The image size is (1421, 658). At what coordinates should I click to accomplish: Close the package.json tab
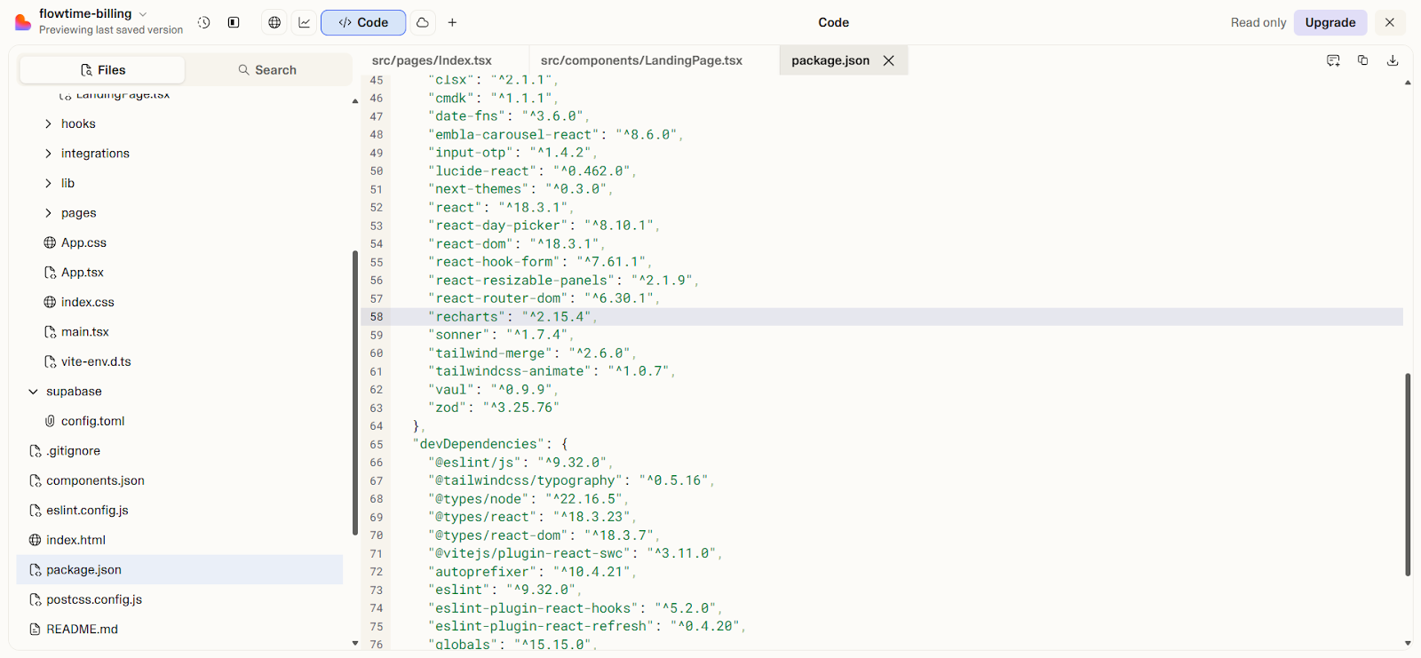889,60
